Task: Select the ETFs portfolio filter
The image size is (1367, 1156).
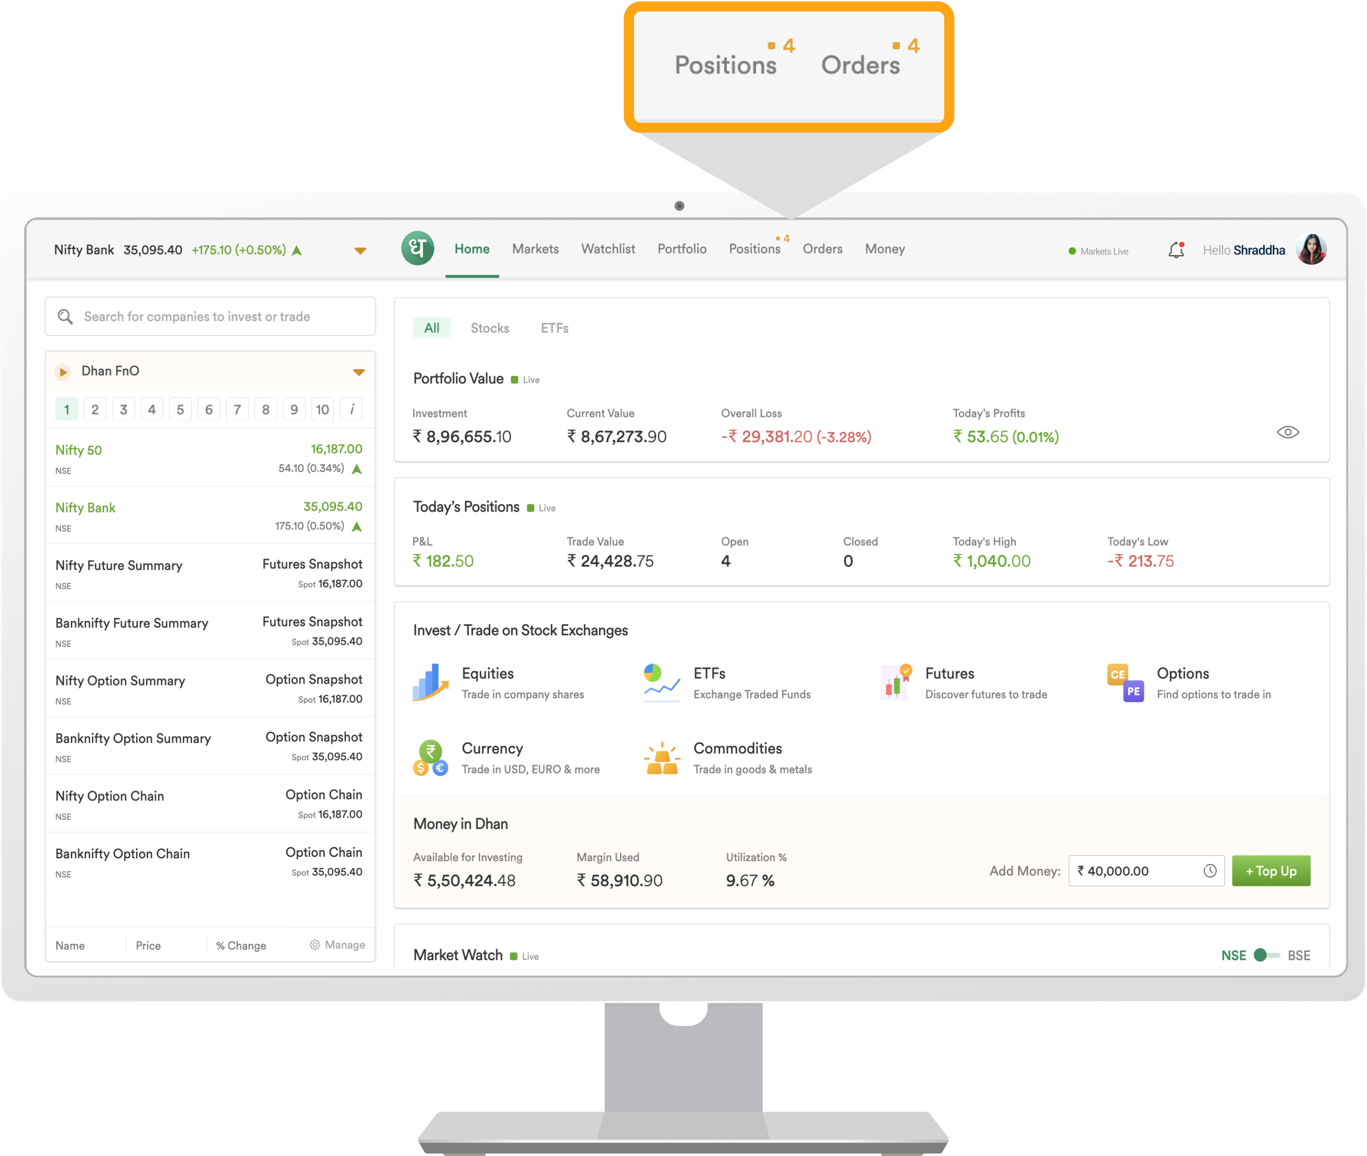Action: (554, 328)
